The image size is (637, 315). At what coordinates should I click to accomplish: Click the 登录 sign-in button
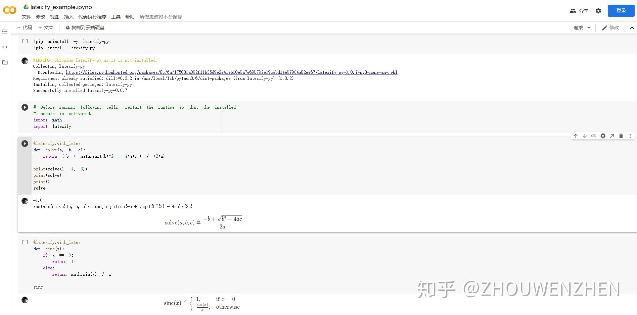(621, 10)
